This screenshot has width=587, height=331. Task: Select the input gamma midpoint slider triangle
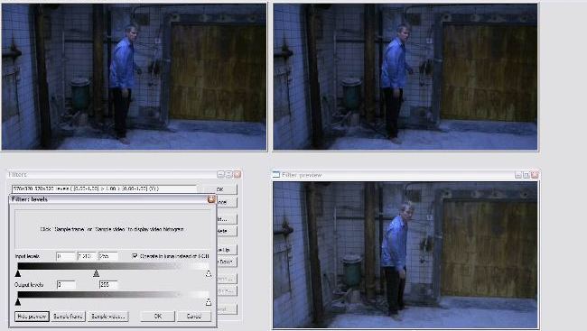pyautogui.click(x=97, y=273)
